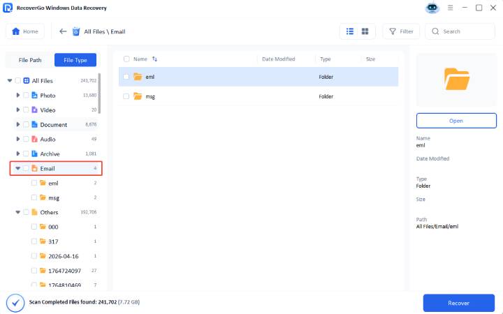Open the hamburger menu icon
Viewport: 503px width, 314px height.
pyautogui.click(x=451, y=8)
